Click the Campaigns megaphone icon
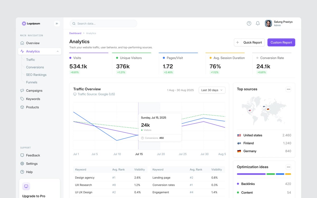Viewport: 317px width, 198px height. (x=22, y=91)
